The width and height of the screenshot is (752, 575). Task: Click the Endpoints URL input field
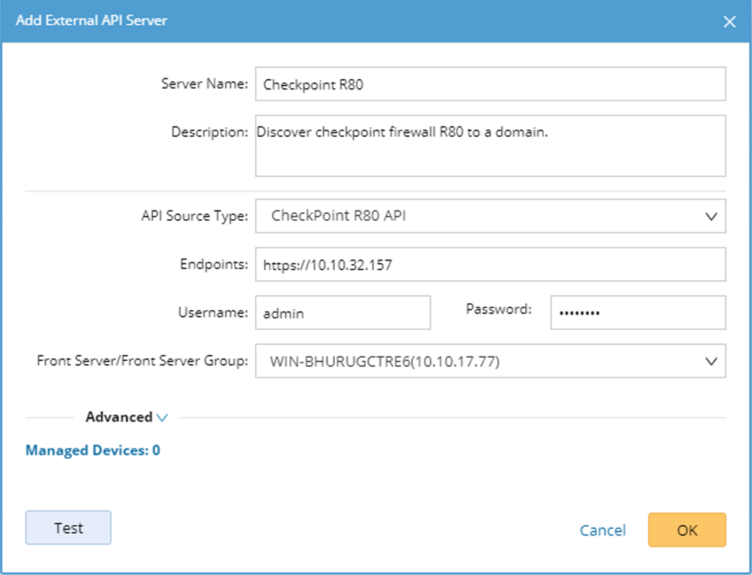tap(490, 265)
